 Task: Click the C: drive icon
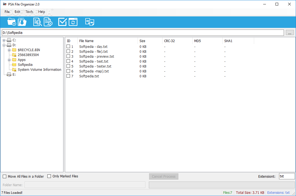click(x=9, y=40)
